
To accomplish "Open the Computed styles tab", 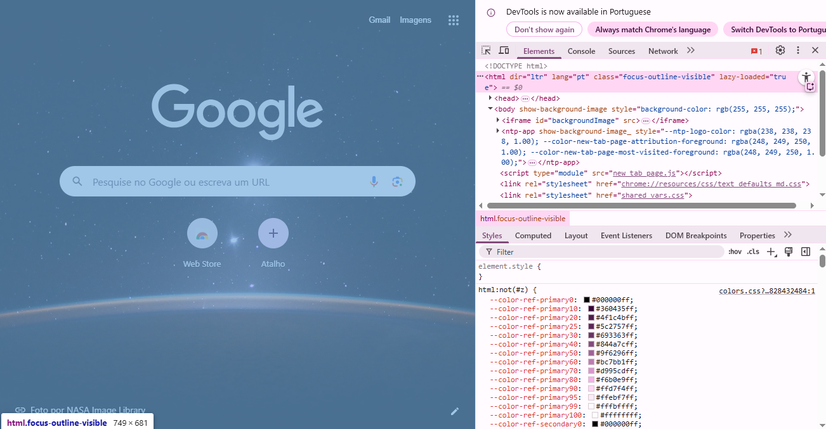I will tap(533, 236).
